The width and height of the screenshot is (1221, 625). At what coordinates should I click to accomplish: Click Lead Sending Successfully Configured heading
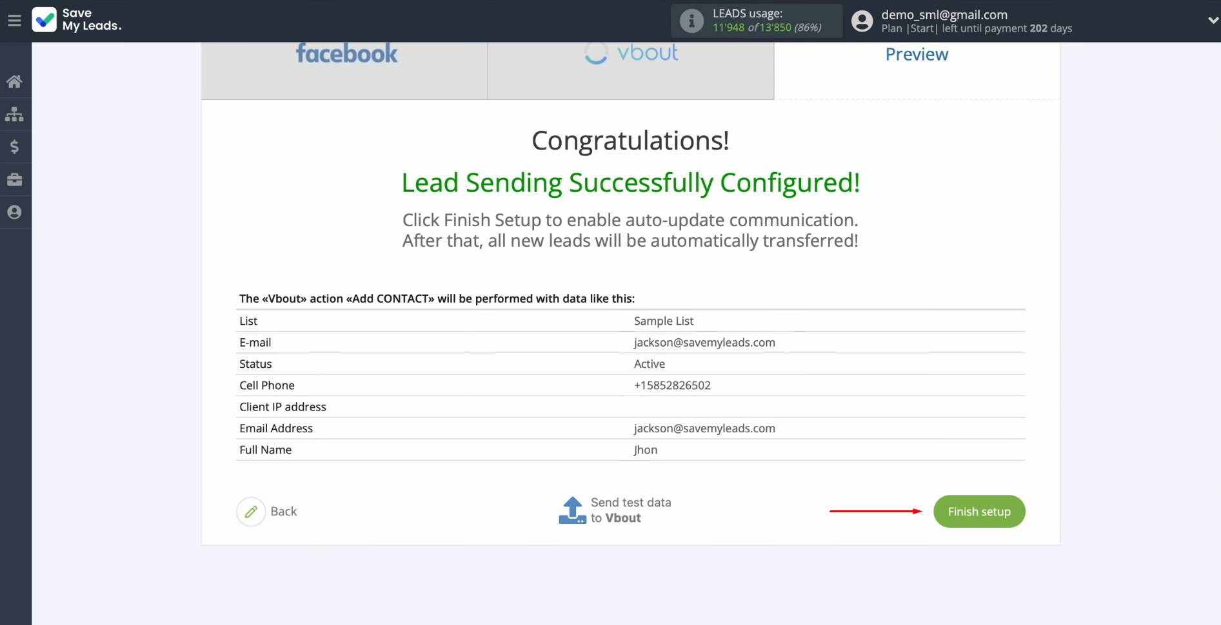[x=630, y=183]
